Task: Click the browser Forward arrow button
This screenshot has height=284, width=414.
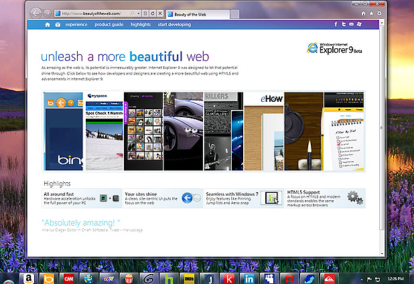Action: point(47,13)
